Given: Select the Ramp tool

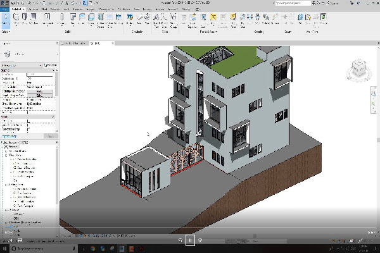Looking at the screenshot, I should coord(139,19).
